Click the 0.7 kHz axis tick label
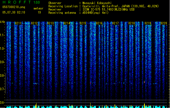The width and height of the screenshot is (170, 108). click(2, 89)
